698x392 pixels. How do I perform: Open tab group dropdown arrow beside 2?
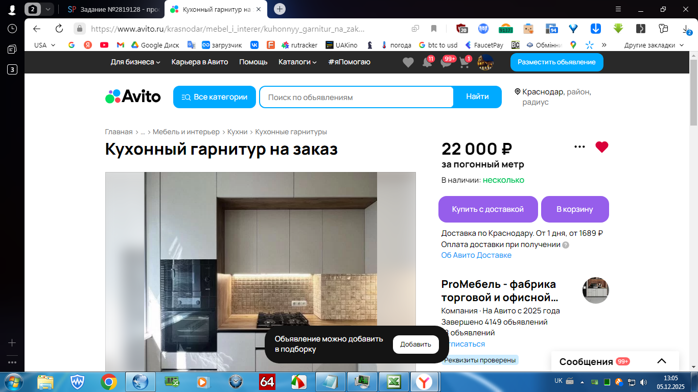point(48,9)
